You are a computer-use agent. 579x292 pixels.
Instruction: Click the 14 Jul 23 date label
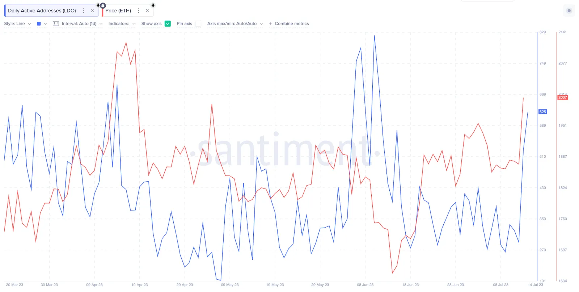point(535,285)
